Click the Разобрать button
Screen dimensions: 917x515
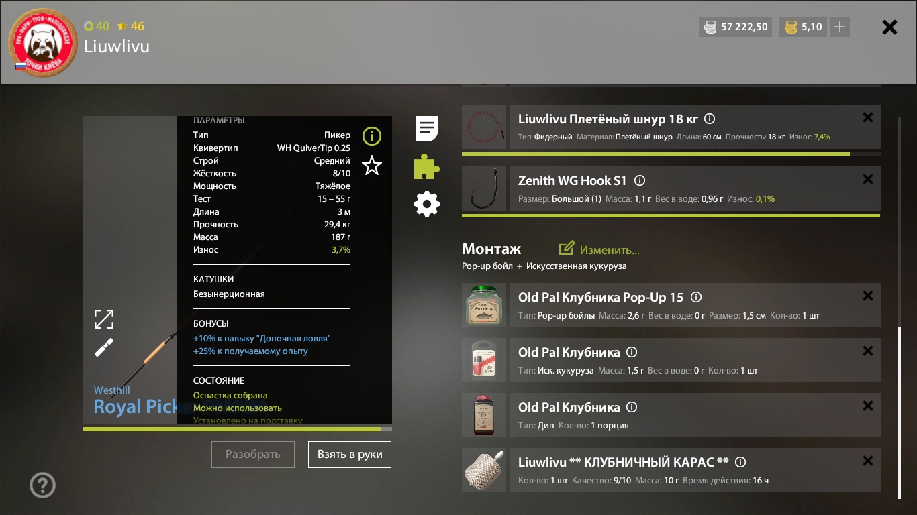coord(253,454)
